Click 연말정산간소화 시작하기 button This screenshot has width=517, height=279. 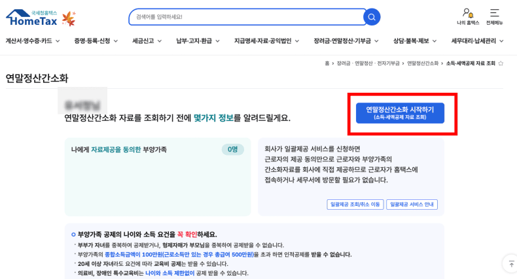tap(400, 113)
